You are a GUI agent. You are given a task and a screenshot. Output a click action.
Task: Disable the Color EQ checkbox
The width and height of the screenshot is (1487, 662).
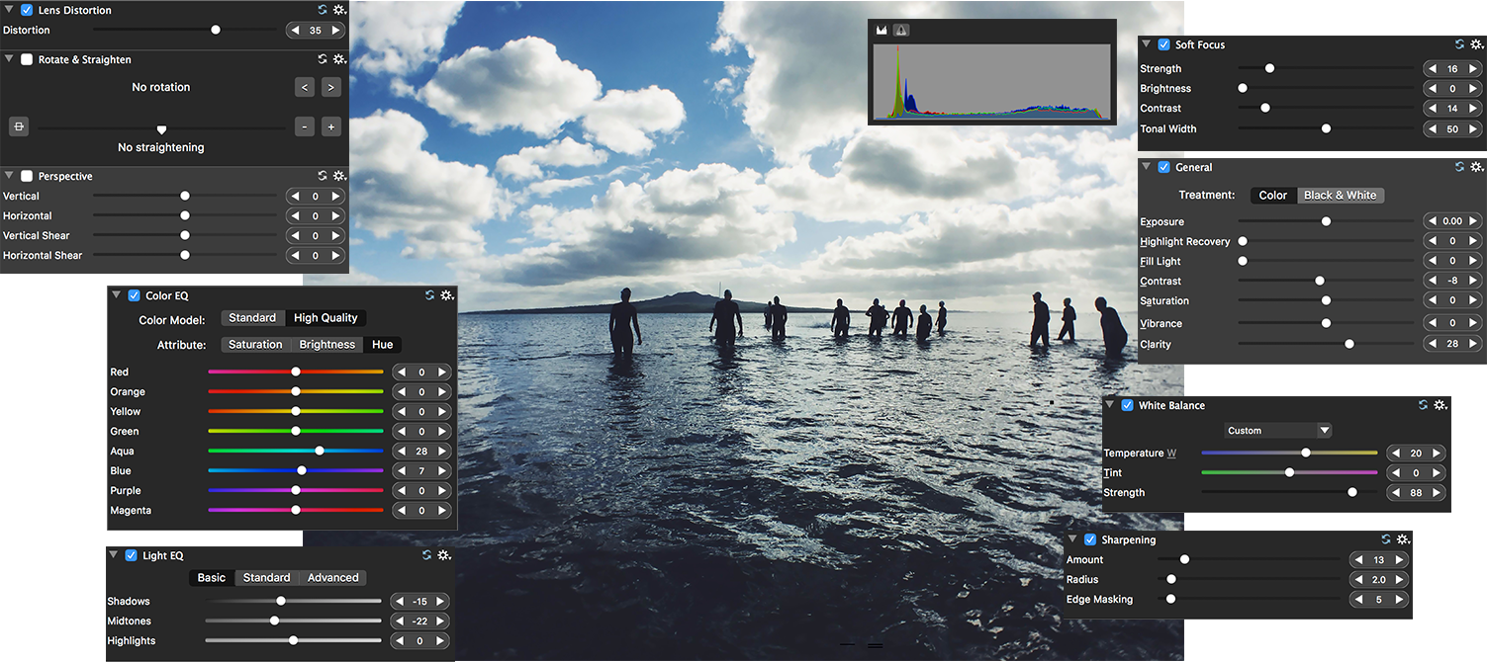(x=135, y=295)
